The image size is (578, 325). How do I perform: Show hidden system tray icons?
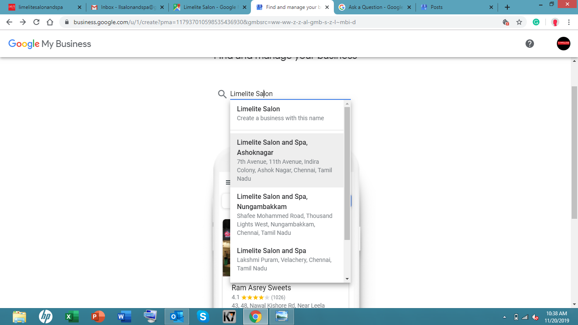pyautogui.click(x=504, y=317)
